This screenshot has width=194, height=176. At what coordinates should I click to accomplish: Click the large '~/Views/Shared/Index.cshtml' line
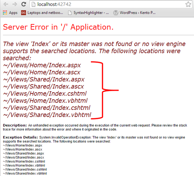[x=47, y=108]
